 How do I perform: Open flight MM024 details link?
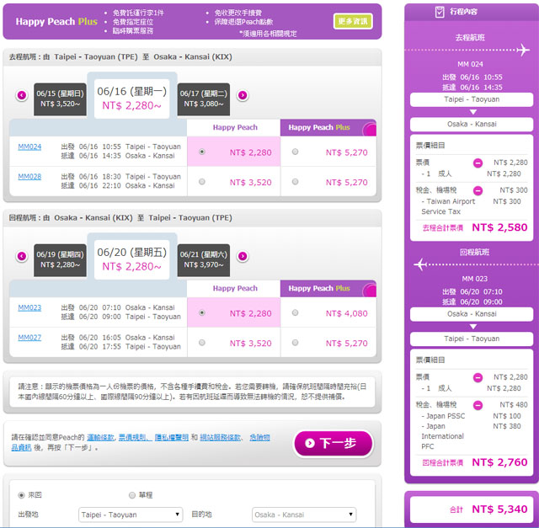tap(29, 147)
